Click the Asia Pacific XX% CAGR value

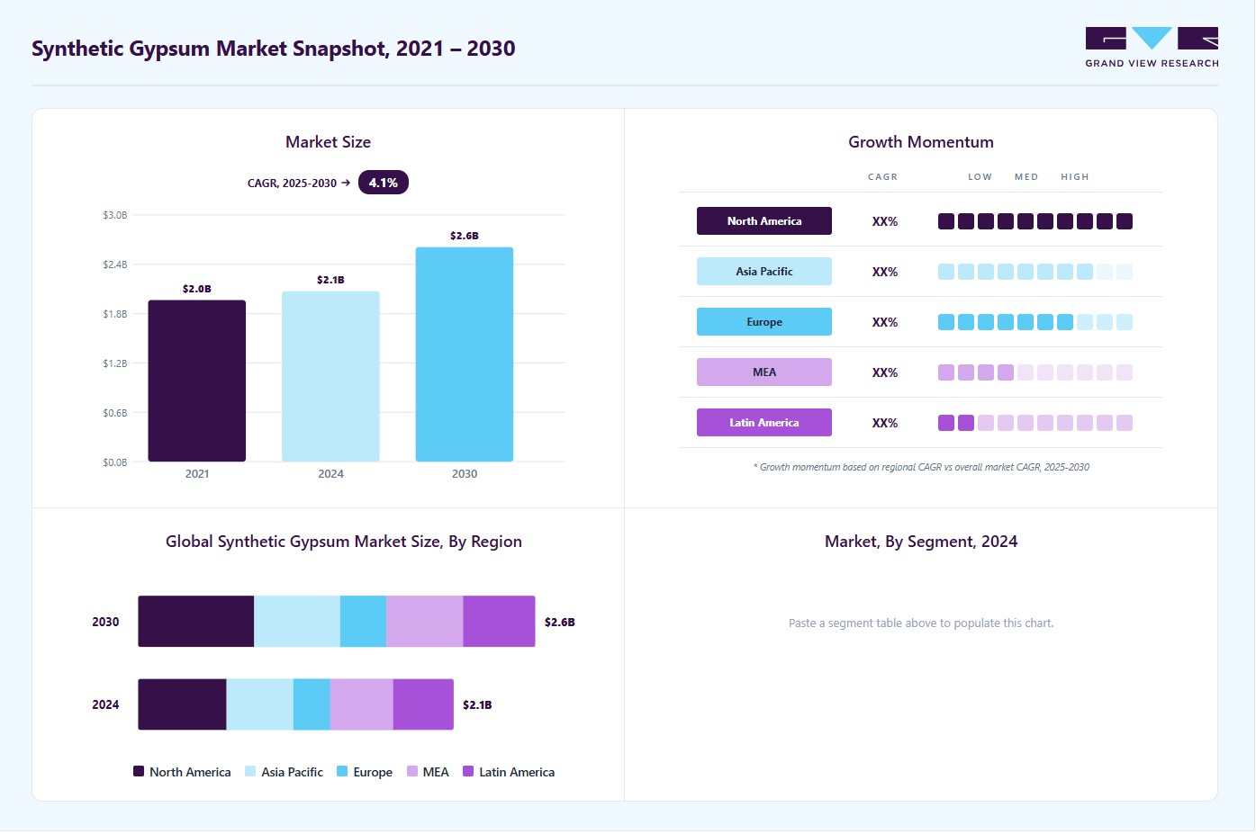point(885,272)
